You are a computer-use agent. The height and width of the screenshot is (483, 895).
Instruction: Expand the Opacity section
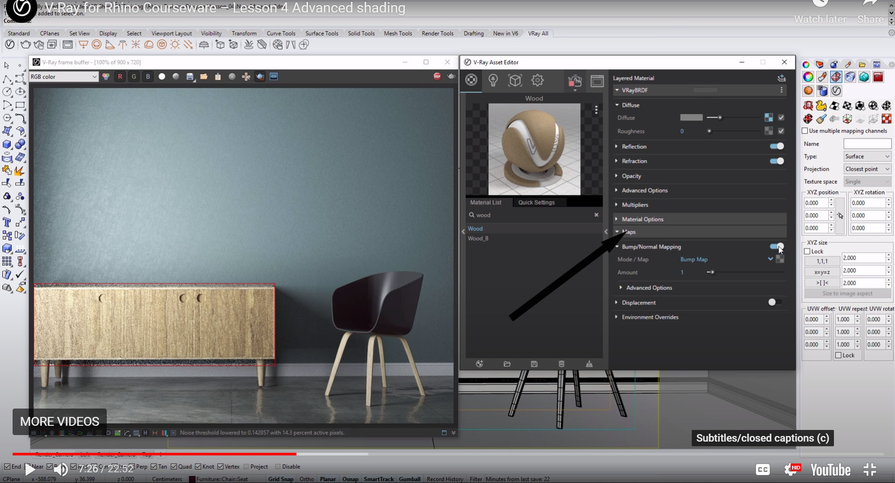[x=617, y=175]
